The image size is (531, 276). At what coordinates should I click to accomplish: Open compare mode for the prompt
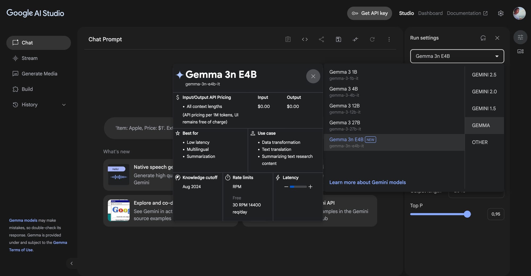(355, 39)
